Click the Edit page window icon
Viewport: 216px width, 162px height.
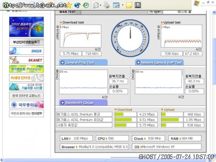coord(116,5)
